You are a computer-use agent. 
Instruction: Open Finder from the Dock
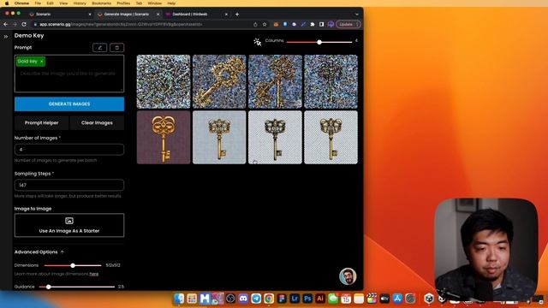[x=179, y=299]
